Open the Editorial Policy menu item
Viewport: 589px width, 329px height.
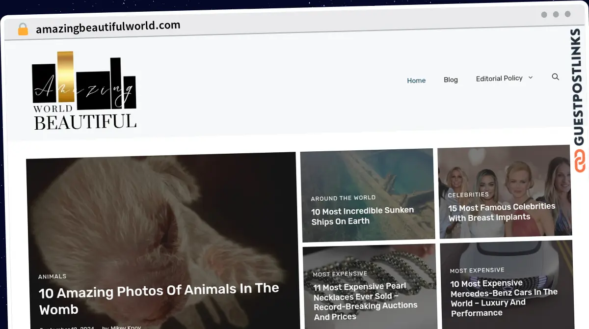(x=499, y=79)
